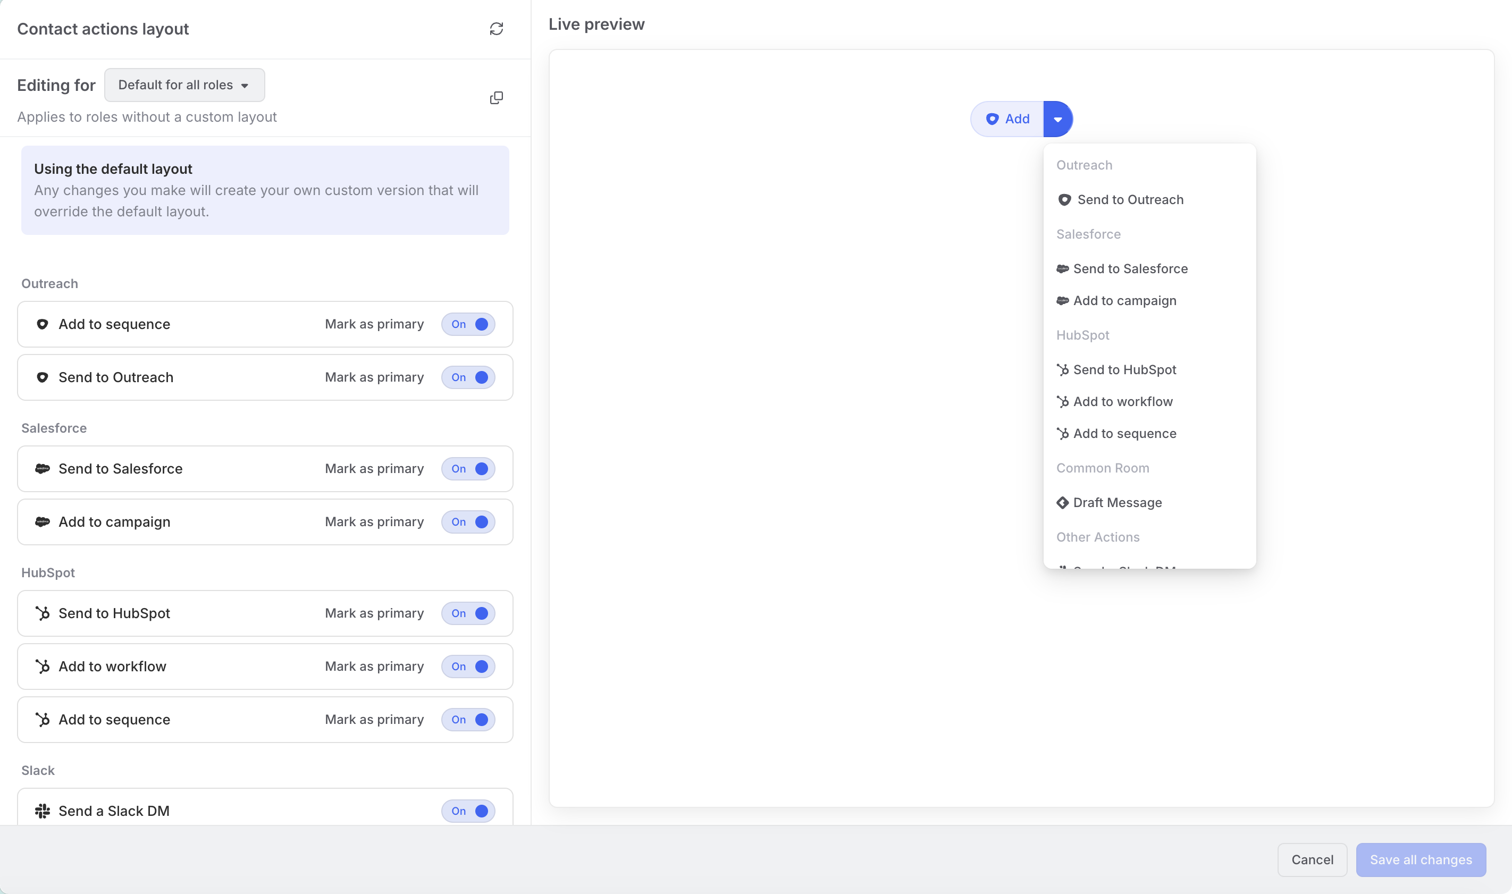1512x894 pixels.
Task: Choose Add to workflow in preview dropdown
Action: [x=1122, y=402]
